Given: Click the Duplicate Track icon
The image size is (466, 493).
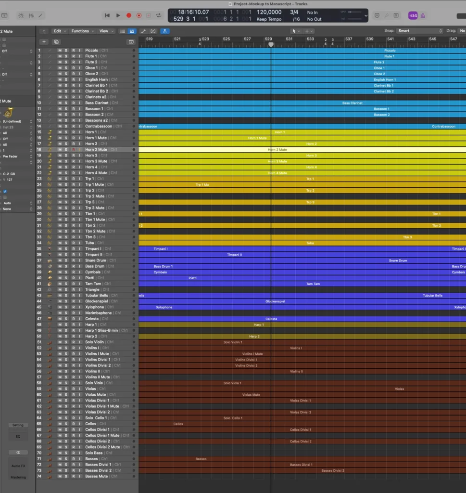Looking at the screenshot, I should tap(56, 42).
